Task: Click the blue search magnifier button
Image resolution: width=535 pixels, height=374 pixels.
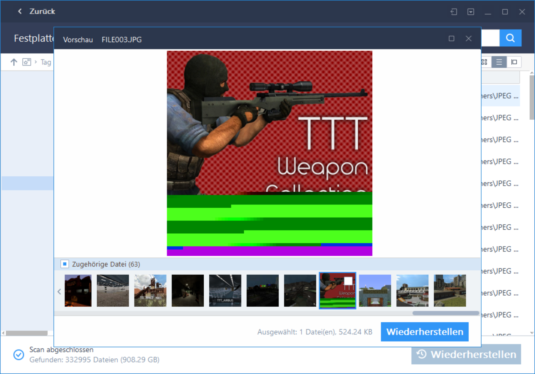Action: [510, 38]
